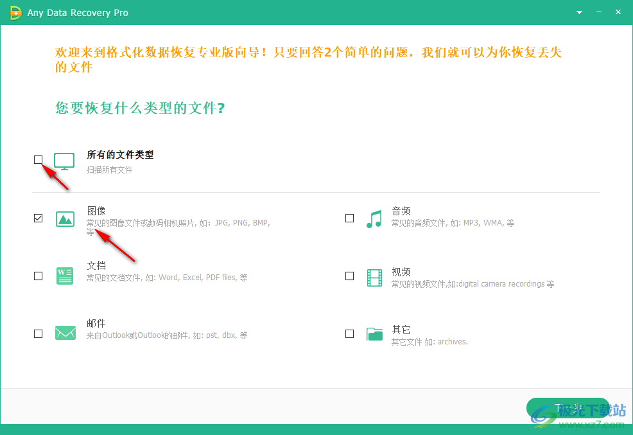Minimize the Any Data Recovery Pro window

[x=599, y=12]
